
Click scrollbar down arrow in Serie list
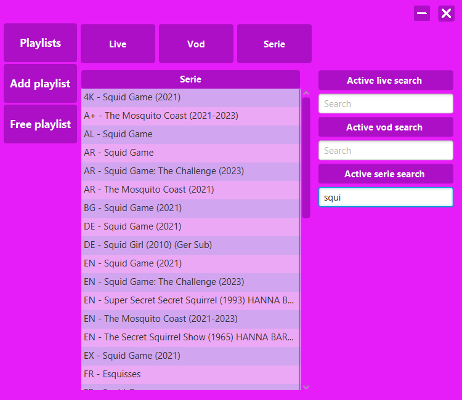(x=306, y=387)
